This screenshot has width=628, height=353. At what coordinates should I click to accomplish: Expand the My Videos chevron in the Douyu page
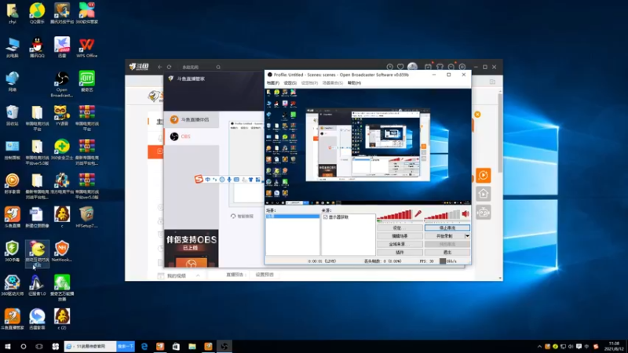[x=198, y=276]
